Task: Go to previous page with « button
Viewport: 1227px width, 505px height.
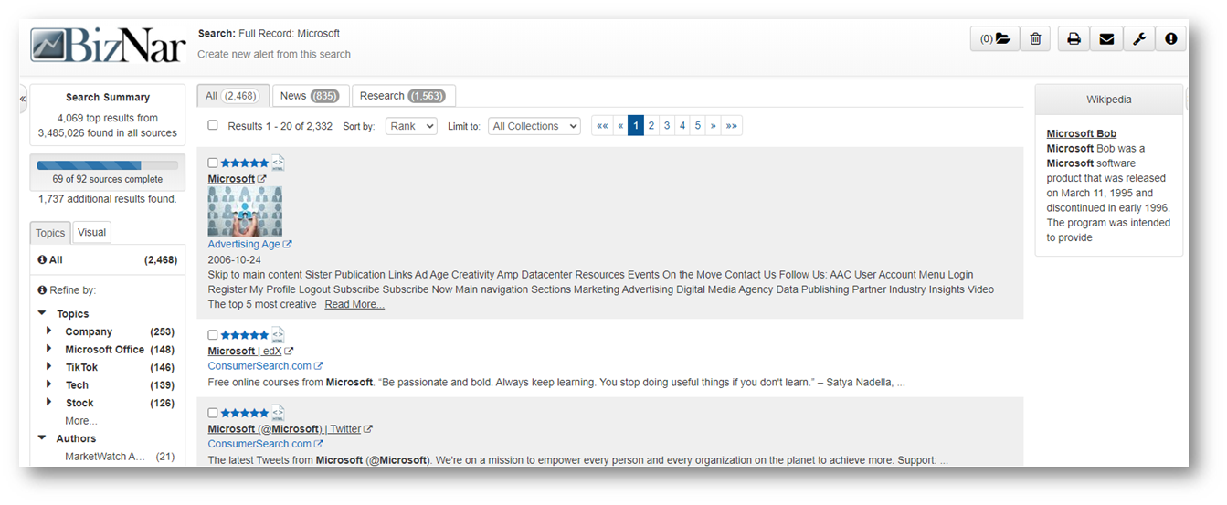Action: [x=620, y=126]
